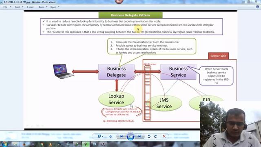The image size is (261, 147).
Task: Rotate image clockwise
Action: pyautogui.click(x=155, y=136)
